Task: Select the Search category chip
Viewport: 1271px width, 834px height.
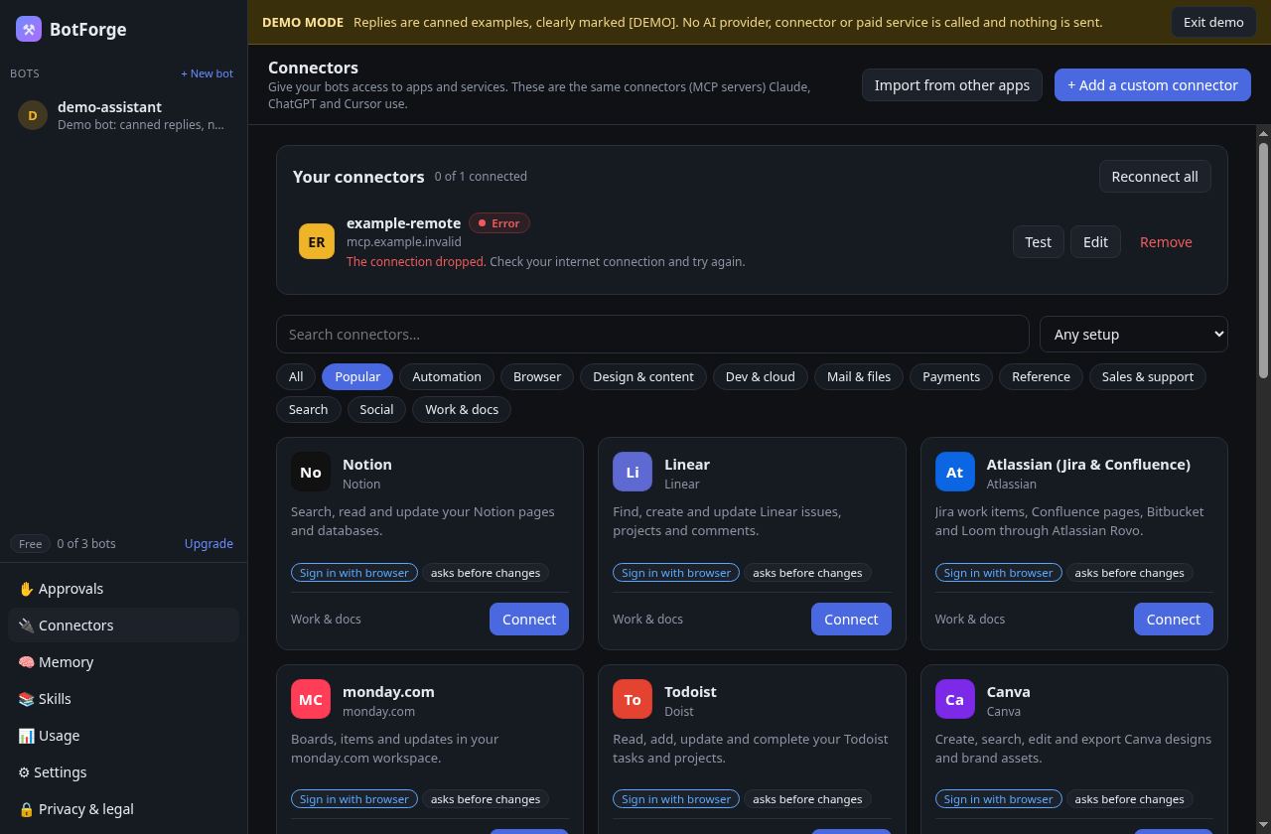Action: 309,410
